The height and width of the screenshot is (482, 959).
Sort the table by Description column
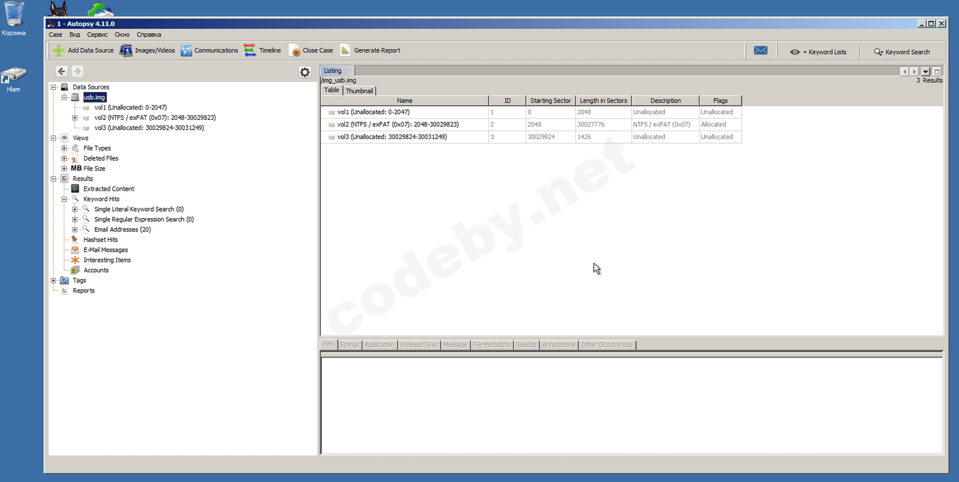(x=665, y=101)
